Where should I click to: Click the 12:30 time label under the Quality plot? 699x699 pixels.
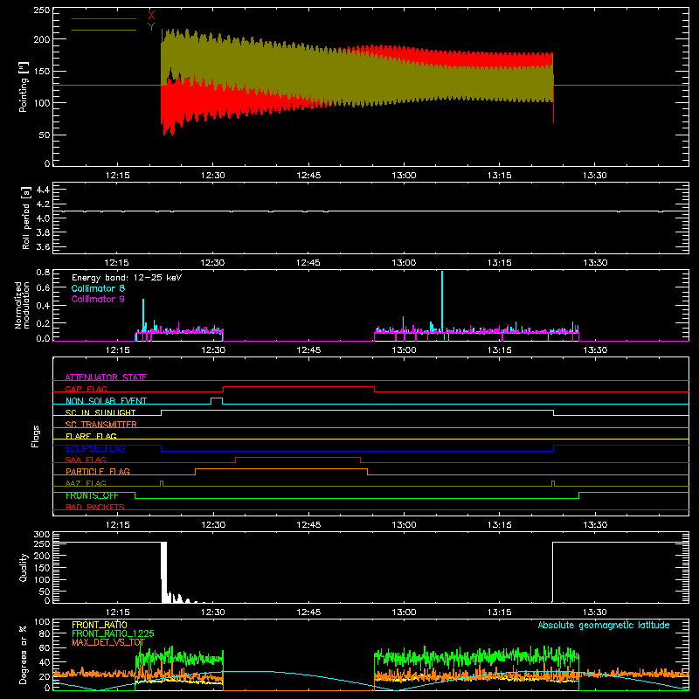212,612
